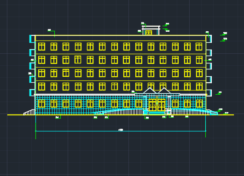Screen dimensions: 244x176
Task: Click the white canopy beam over the entrance
Action: pyautogui.click(x=157, y=95)
